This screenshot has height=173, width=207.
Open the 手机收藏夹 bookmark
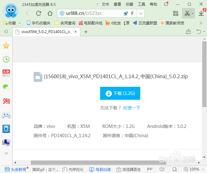pyautogui.click(x=39, y=23)
